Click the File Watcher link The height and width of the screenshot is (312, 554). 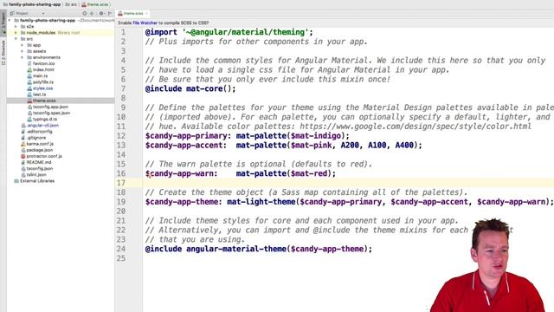click(x=145, y=23)
